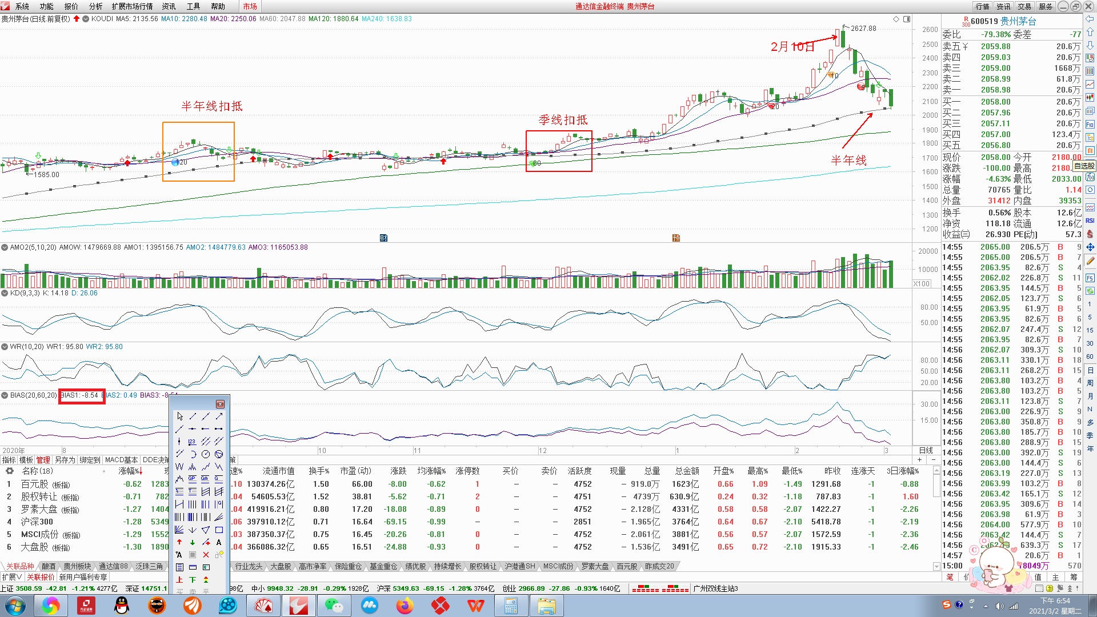Switch to monthly period 月 in sidebar

pos(1090,396)
